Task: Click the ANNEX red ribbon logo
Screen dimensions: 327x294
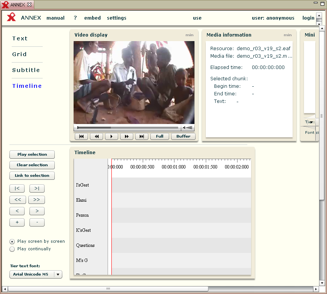Action: (12, 17)
